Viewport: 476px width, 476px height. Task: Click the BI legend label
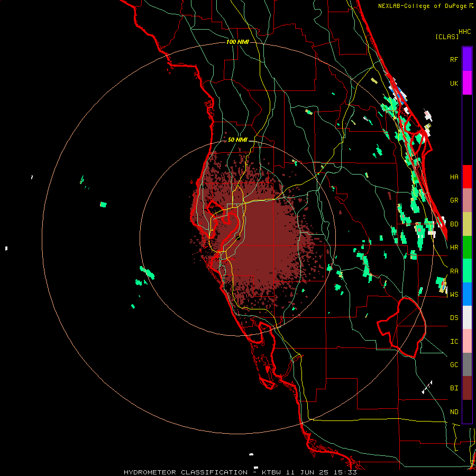pos(454,388)
